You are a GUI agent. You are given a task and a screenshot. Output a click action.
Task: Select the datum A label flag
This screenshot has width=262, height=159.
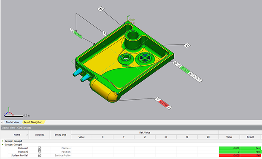click(105, 33)
